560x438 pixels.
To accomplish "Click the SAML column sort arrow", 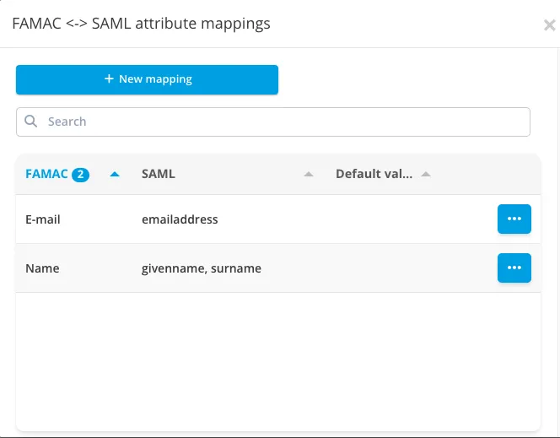I will point(309,175).
